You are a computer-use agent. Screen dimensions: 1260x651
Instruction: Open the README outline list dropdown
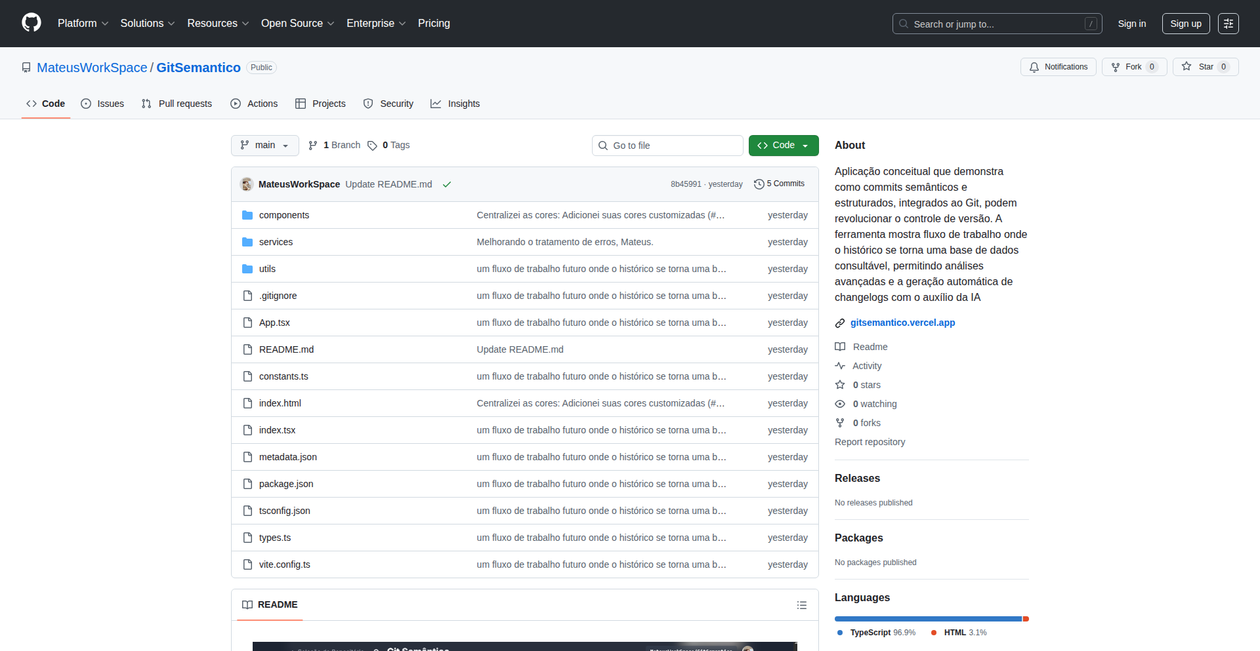(x=802, y=604)
